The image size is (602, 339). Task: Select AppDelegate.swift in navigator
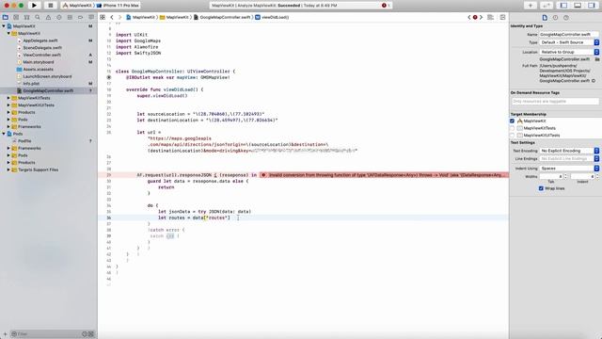pos(40,40)
